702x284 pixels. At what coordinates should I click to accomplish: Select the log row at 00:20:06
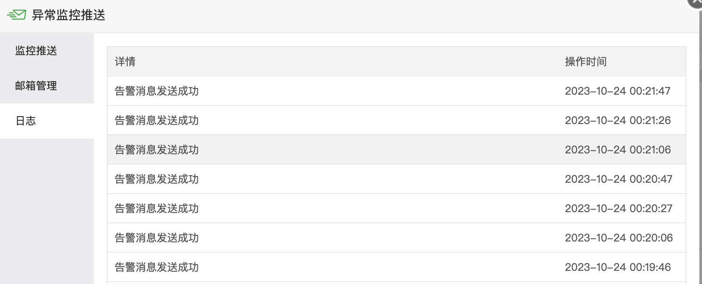(396, 238)
